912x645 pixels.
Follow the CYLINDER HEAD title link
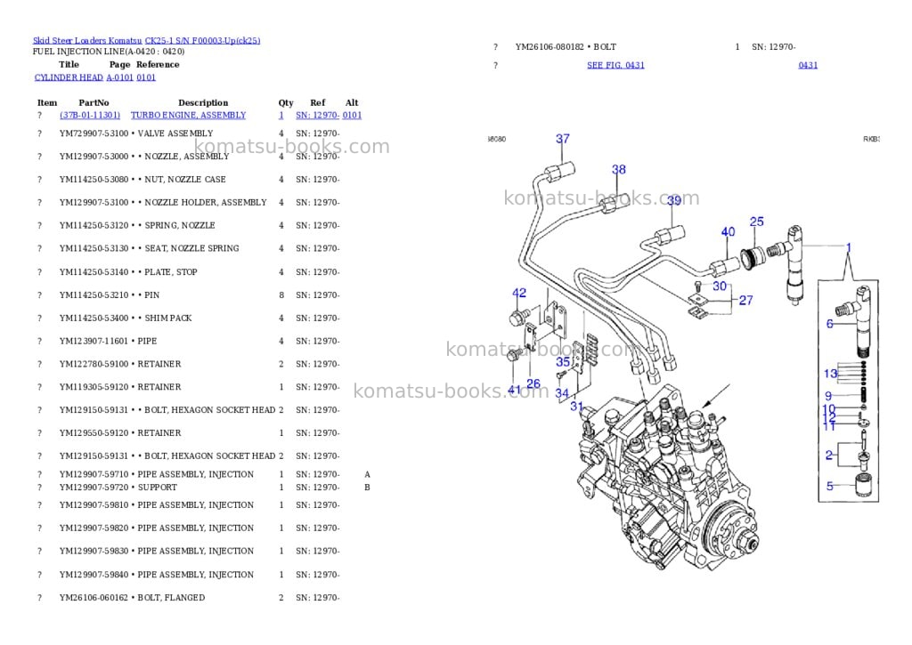pos(69,77)
